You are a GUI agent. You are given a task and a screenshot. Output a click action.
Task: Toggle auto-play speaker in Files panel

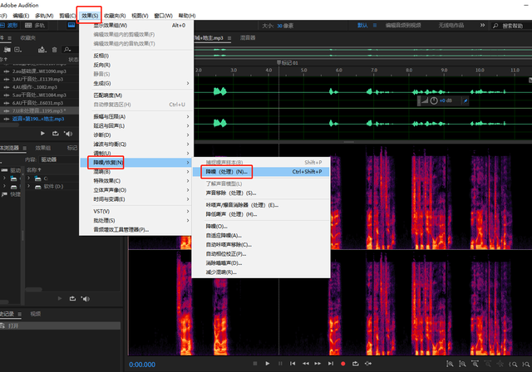tap(68, 134)
